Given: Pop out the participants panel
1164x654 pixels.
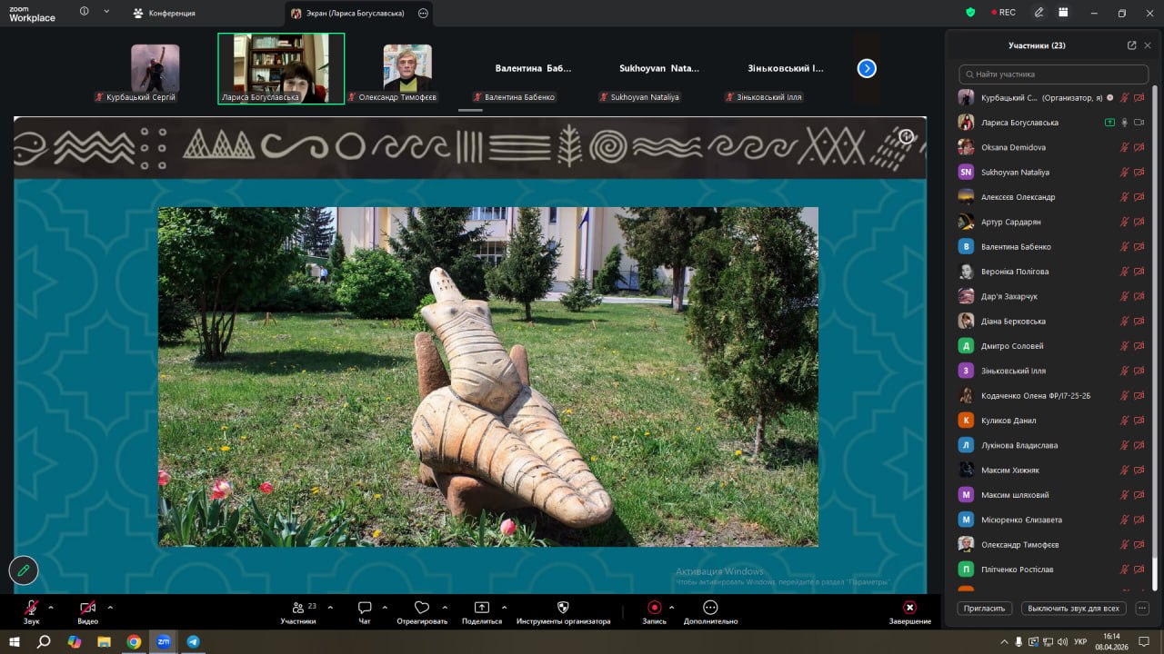Looking at the screenshot, I should [x=1131, y=45].
